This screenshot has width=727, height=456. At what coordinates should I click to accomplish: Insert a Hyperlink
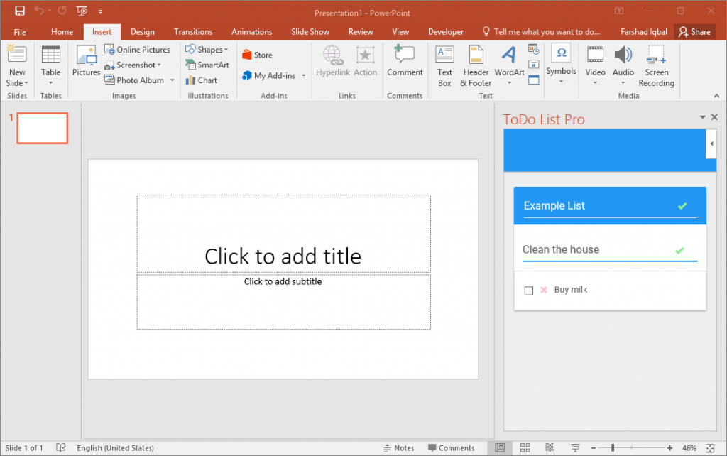click(332, 65)
